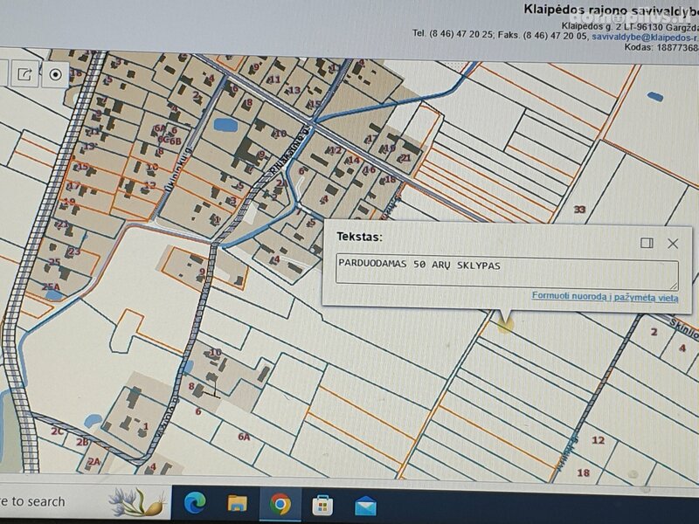The image size is (699, 524).
Task: Click the search highlight flower icon
Action: click(x=139, y=501)
